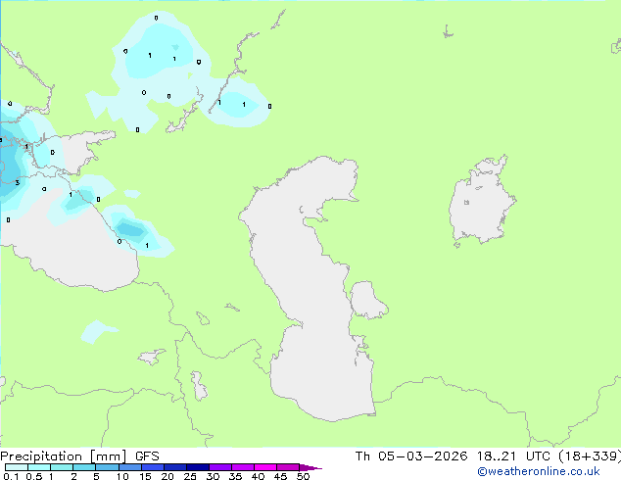The width and height of the screenshot is (621, 480).
Task: Click the 0.1–0.5 mm palest legend swatch
Action: (17, 467)
